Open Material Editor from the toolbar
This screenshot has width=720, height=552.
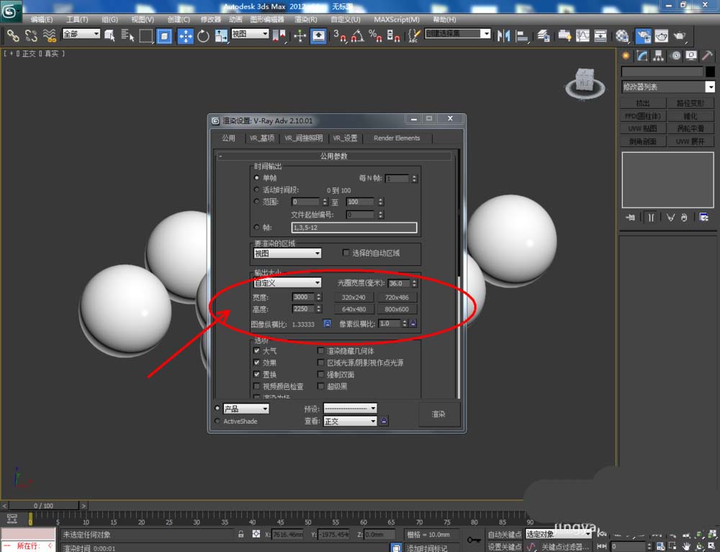pyautogui.click(x=623, y=35)
